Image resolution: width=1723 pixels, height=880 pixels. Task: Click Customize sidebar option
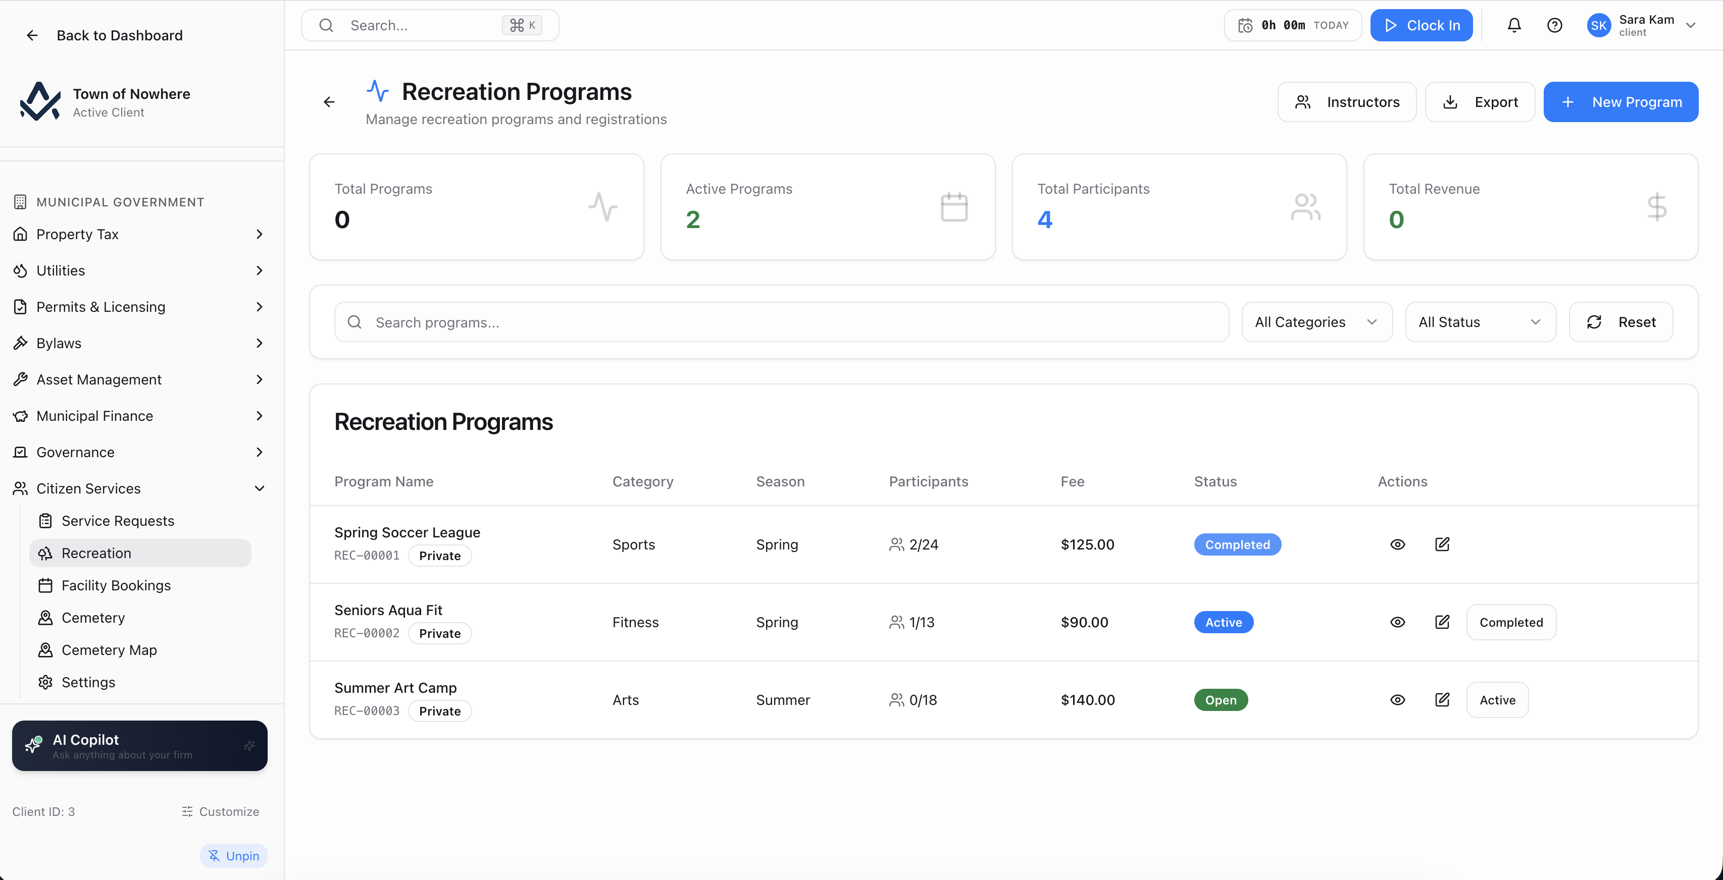tap(220, 811)
